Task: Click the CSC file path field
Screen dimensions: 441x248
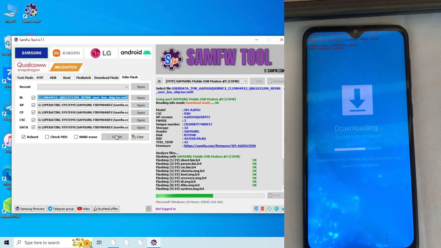Action: 83,120
